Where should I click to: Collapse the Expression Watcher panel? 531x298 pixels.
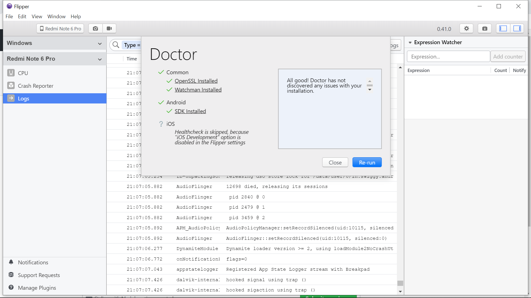[x=410, y=42]
